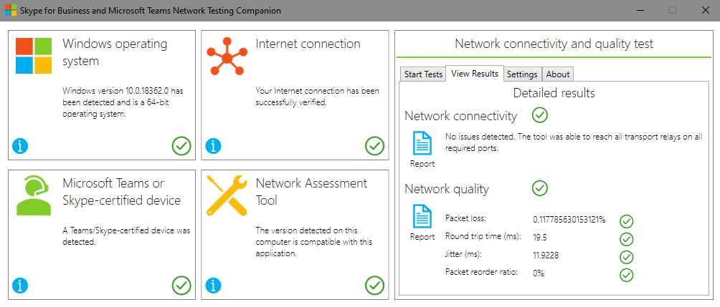Open info for Teams or Skype-certified device
This screenshot has width=720, height=307.
click(20, 286)
